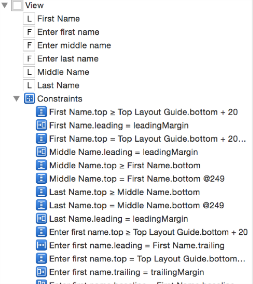This screenshot has height=284, width=253.
Task: Click leading constraint icon for First Name.leading row
Action: pyautogui.click(x=42, y=125)
